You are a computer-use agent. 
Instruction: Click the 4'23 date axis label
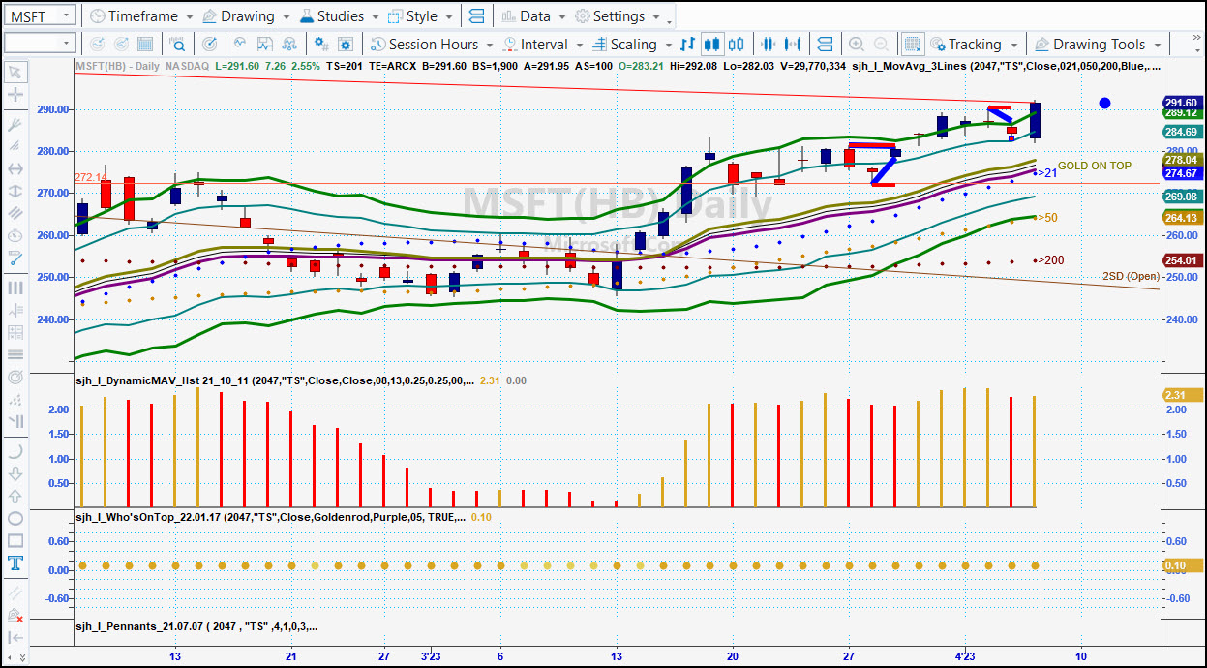(x=965, y=655)
